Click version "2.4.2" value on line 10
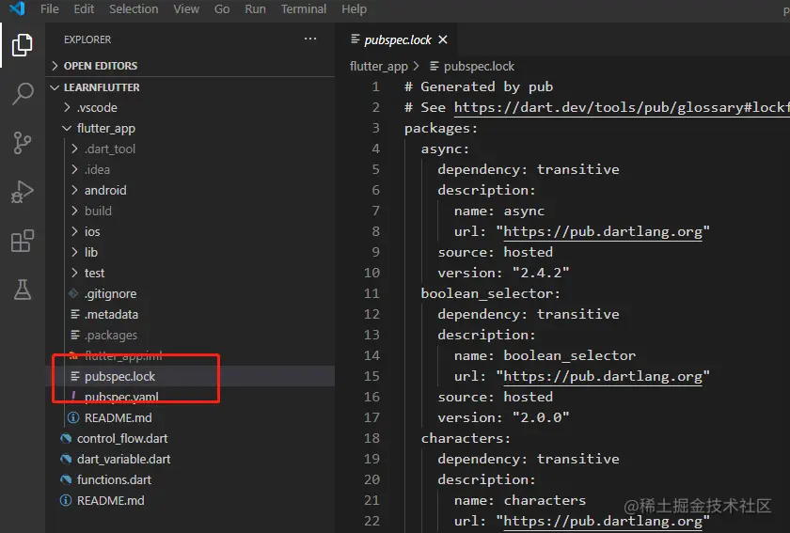This screenshot has height=533, width=790. tap(541, 273)
